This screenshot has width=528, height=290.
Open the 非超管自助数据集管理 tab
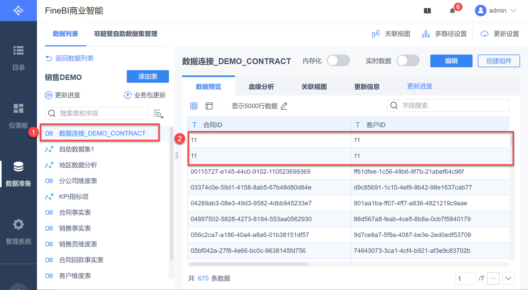tap(125, 34)
